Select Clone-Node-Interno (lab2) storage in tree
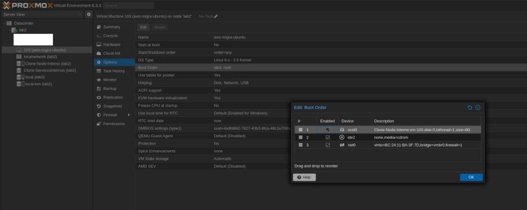 point(47,63)
